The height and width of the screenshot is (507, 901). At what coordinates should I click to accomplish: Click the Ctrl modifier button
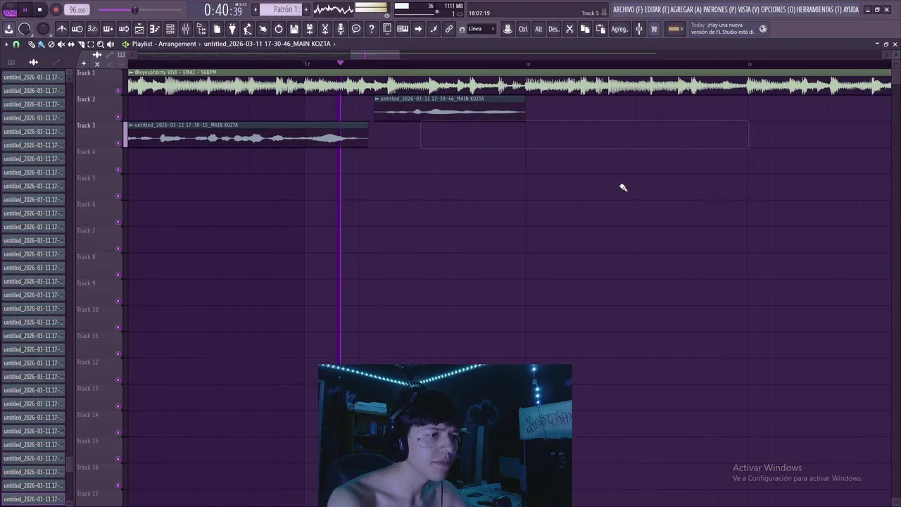pos(523,29)
